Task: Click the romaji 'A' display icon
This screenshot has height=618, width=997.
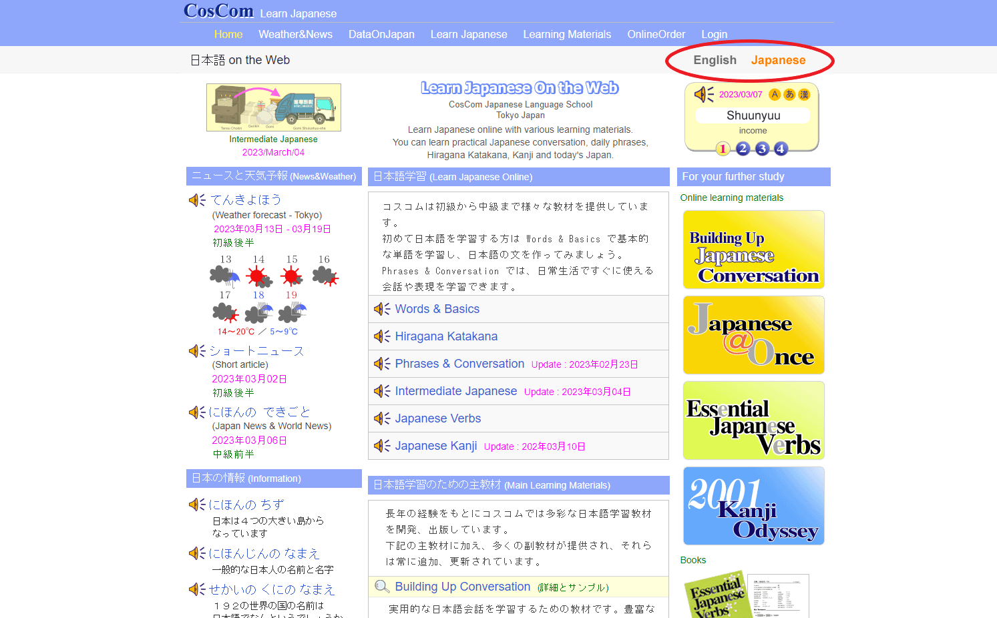Action: [x=775, y=94]
